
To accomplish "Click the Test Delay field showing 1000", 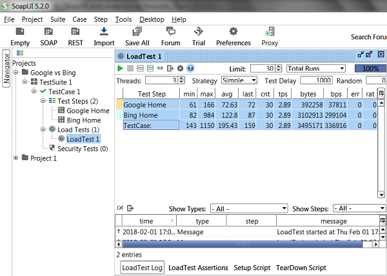I will coord(316,80).
